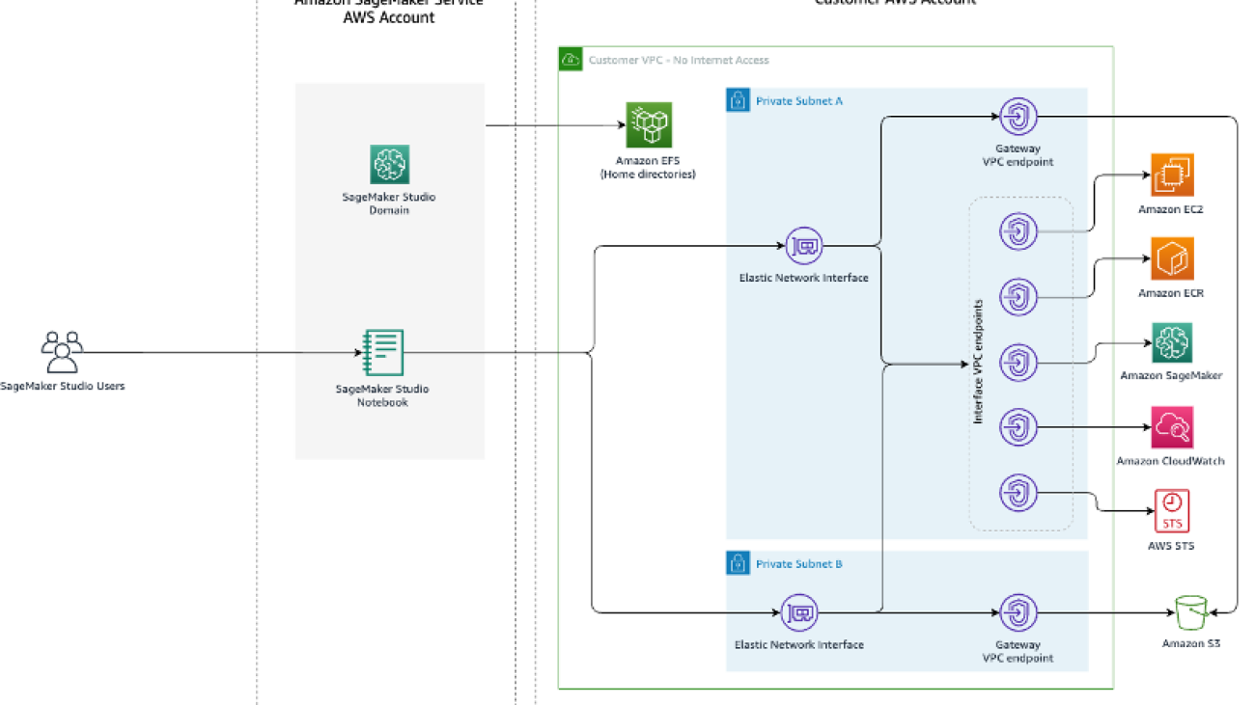Click the 'Private Subnet B' label
This screenshot has height=705, width=1255.
point(799,564)
